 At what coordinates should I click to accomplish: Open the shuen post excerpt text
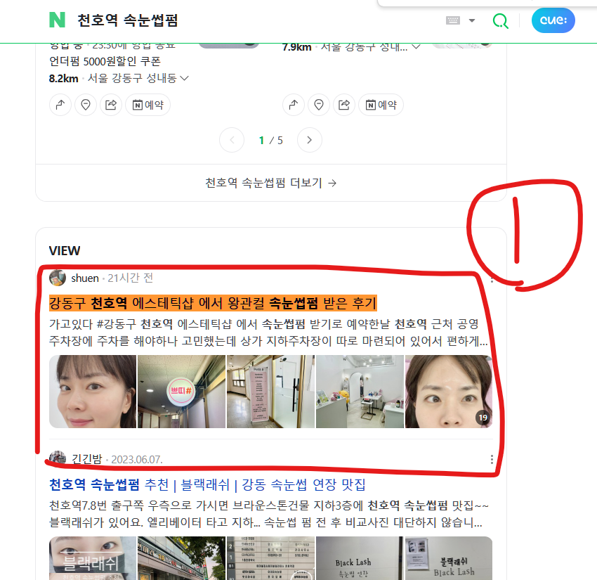[268, 333]
